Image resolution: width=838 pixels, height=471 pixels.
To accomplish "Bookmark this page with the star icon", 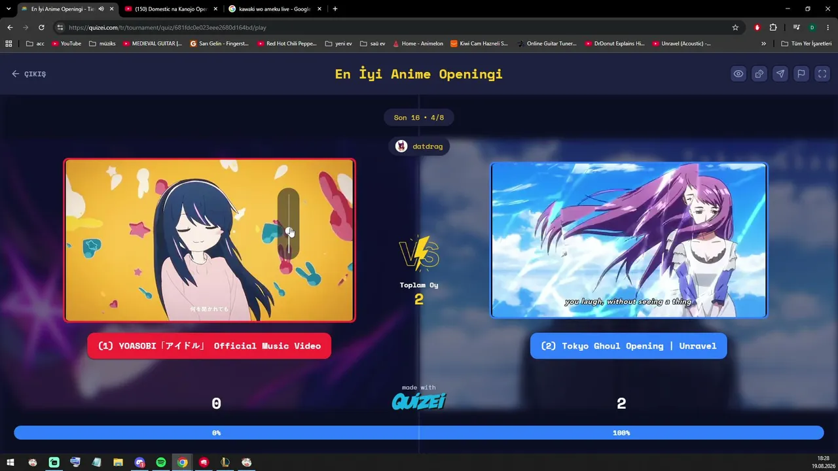I will tap(735, 27).
